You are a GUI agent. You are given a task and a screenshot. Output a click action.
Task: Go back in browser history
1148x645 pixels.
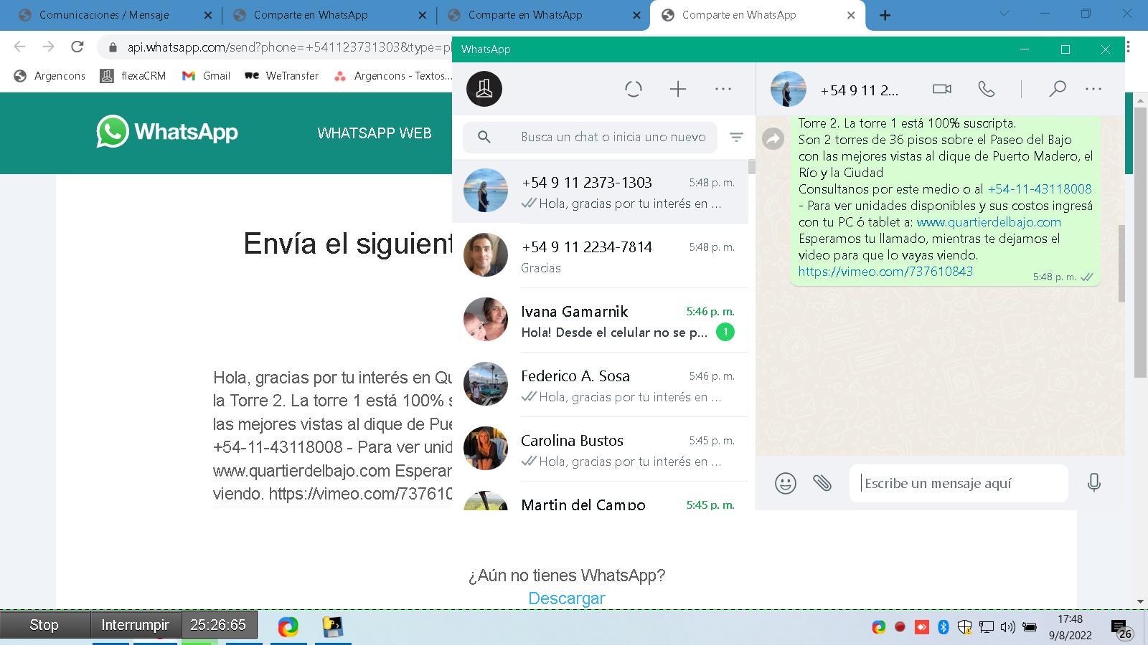[x=19, y=47]
